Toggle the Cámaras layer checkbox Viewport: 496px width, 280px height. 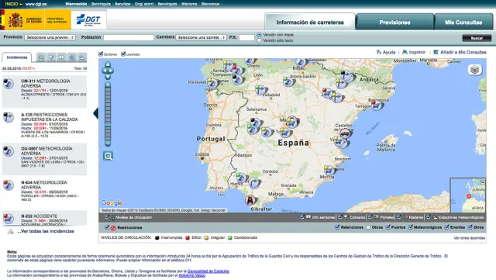coord(340,217)
